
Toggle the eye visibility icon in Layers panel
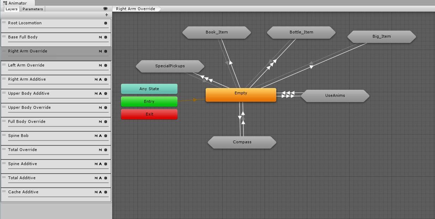click(x=105, y=9)
